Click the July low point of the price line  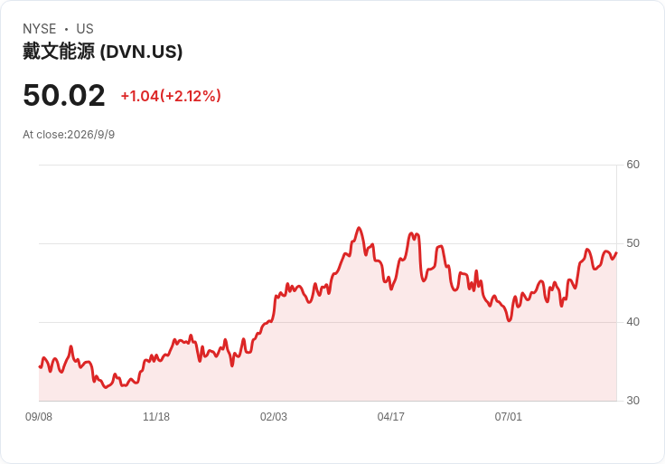[510, 320]
